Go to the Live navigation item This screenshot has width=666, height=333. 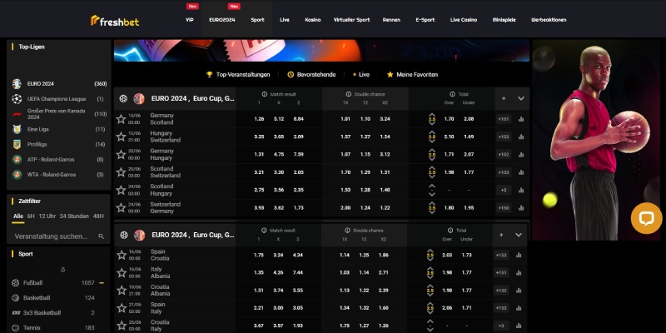pyautogui.click(x=285, y=20)
